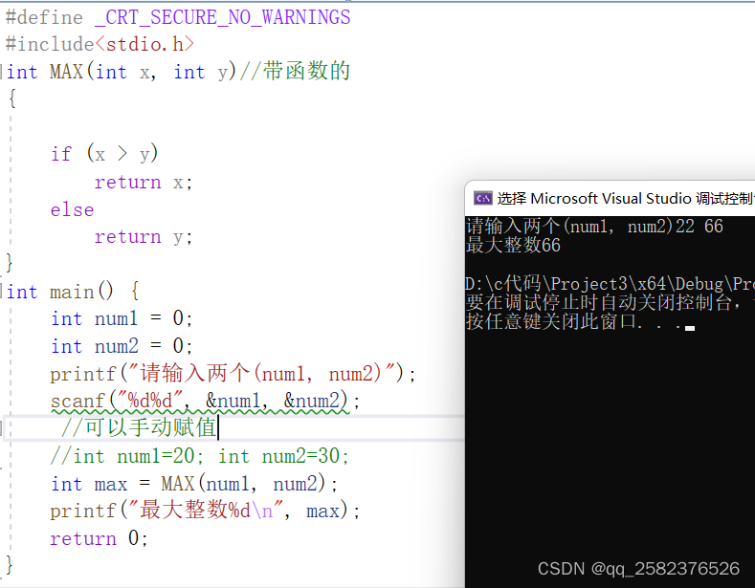The height and width of the screenshot is (588, 755).
Task: Click the 'return 0;' statement in main
Action: pyautogui.click(x=100, y=538)
